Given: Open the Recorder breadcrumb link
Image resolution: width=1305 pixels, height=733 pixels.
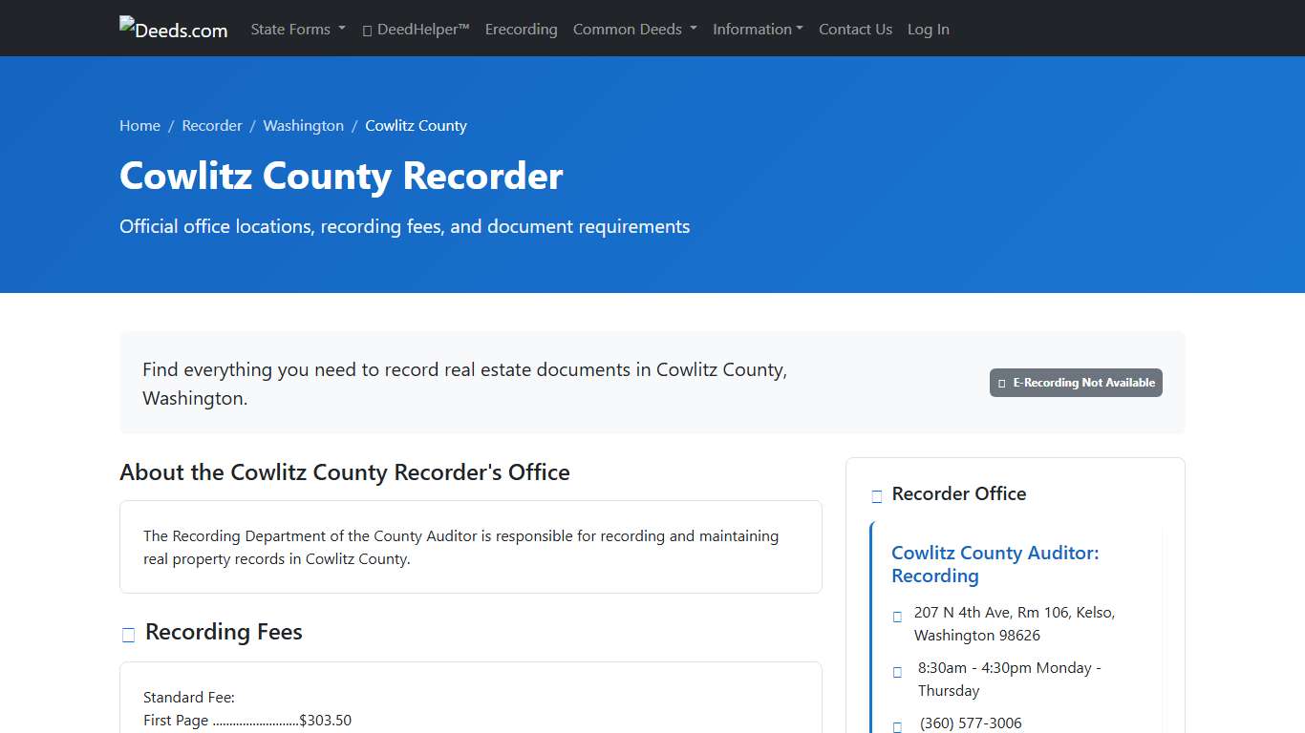Looking at the screenshot, I should [212, 125].
